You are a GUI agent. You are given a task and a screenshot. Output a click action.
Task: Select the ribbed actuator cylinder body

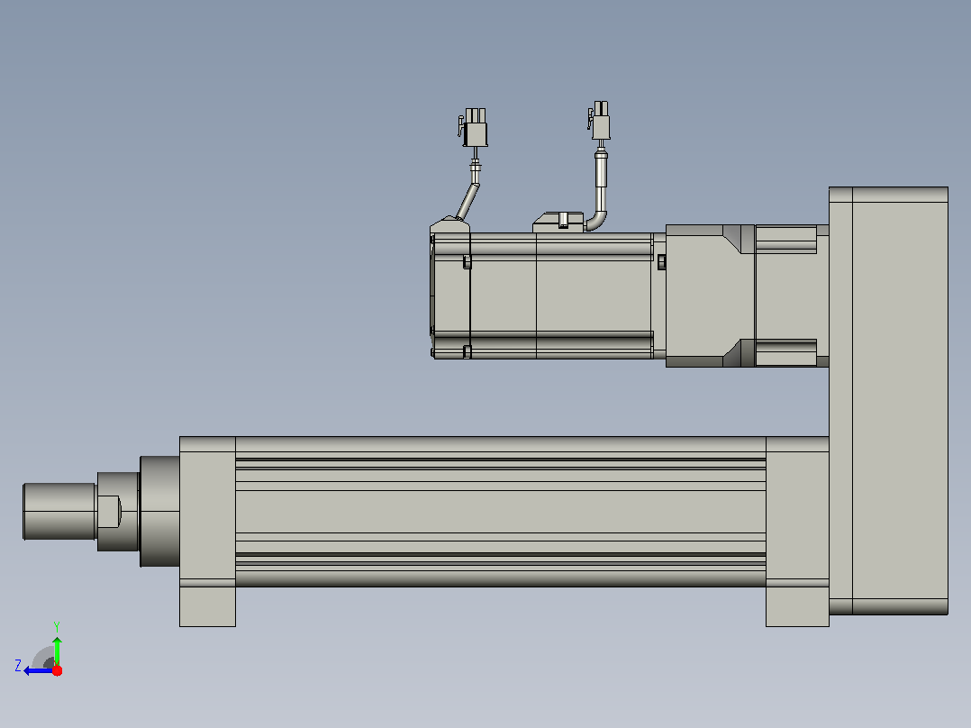pos(501,511)
